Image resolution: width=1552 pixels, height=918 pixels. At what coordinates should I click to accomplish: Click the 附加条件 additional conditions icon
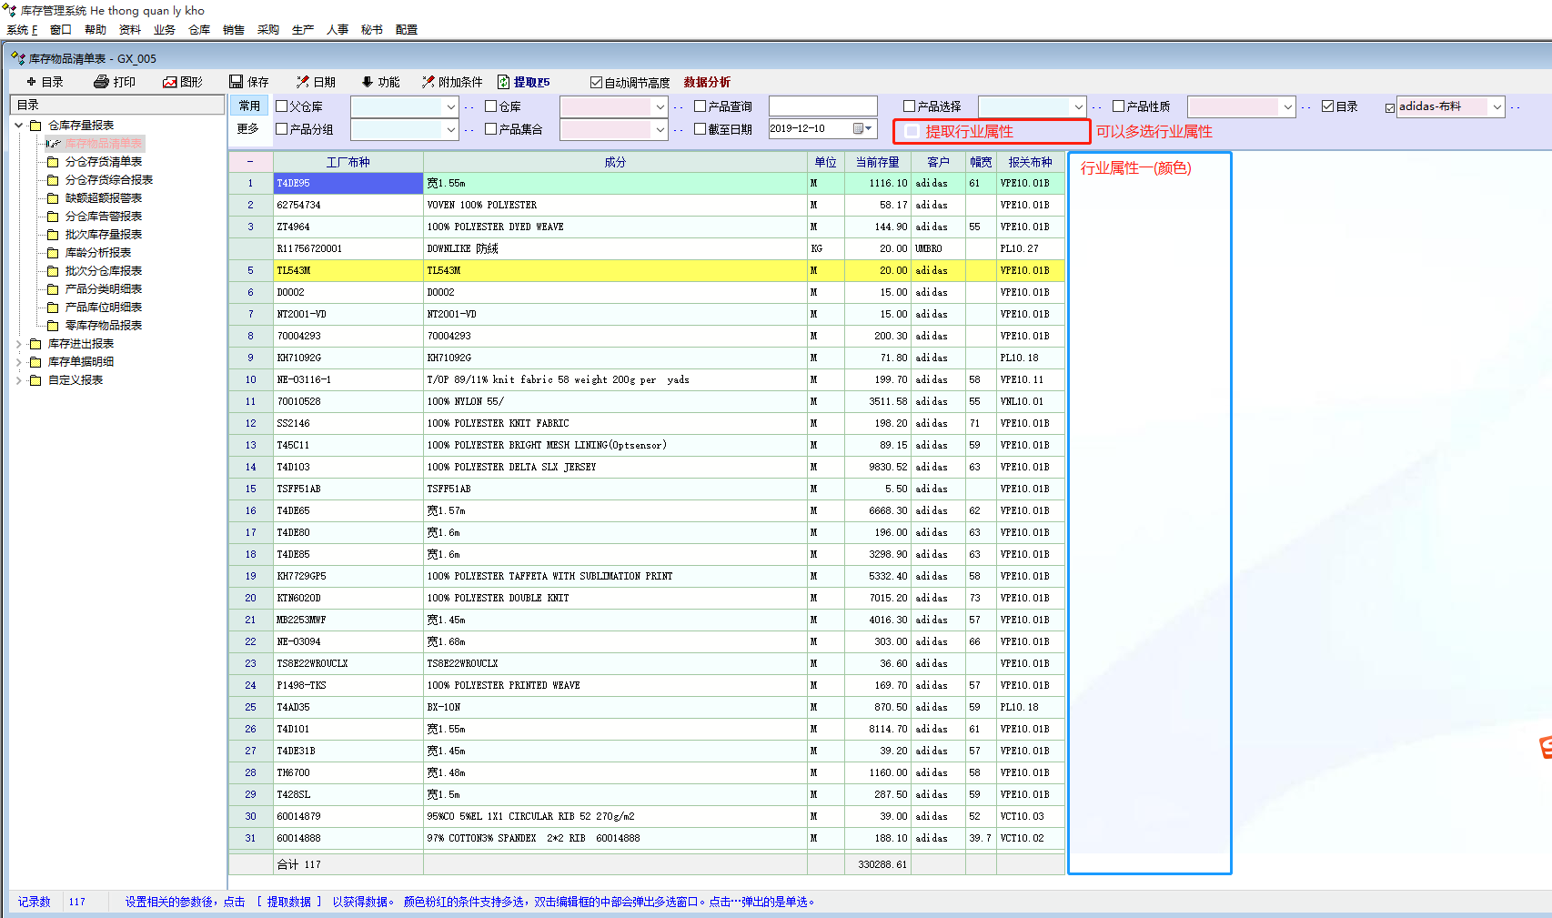coord(428,82)
